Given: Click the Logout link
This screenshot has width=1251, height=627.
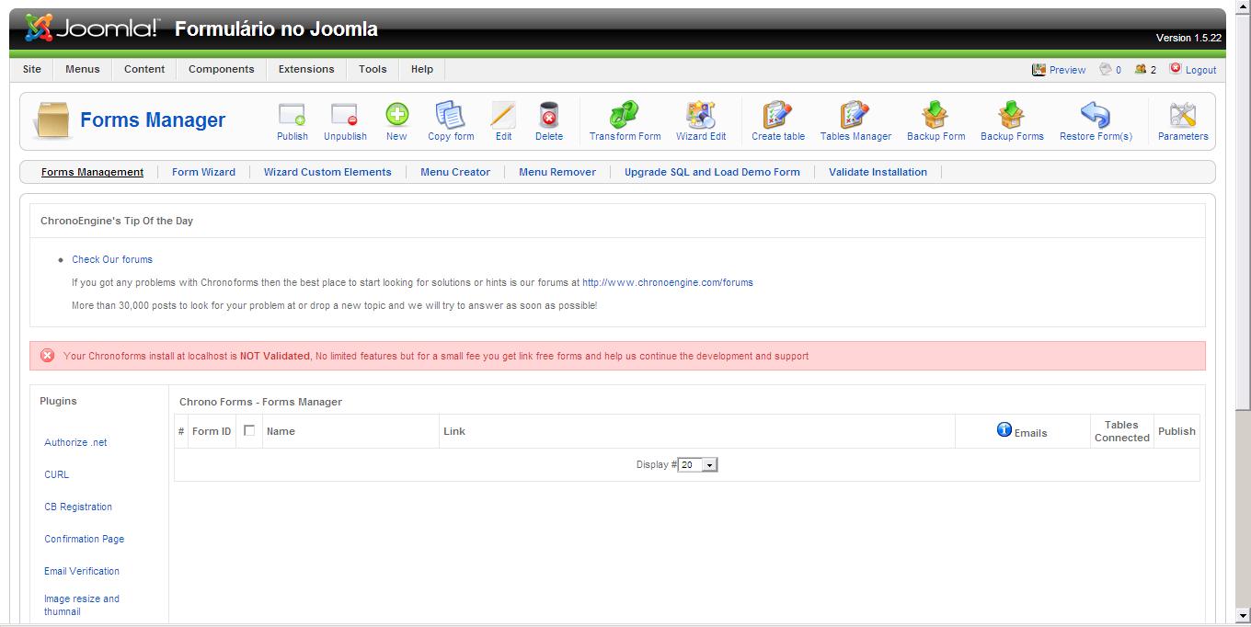Looking at the screenshot, I should (x=1200, y=70).
